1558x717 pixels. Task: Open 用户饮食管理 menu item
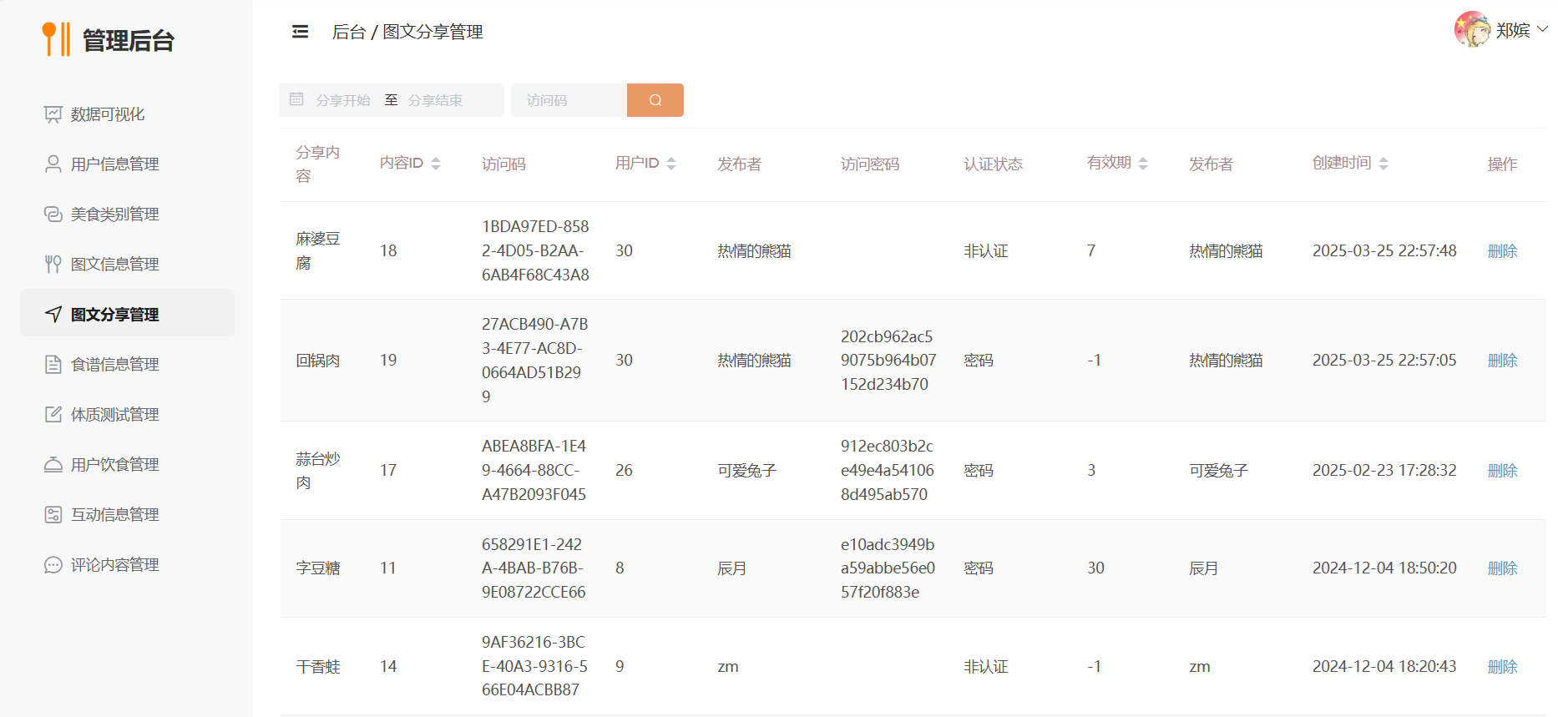127,465
